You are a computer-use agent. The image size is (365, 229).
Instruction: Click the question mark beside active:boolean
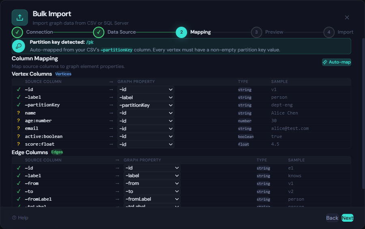tap(18, 136)
